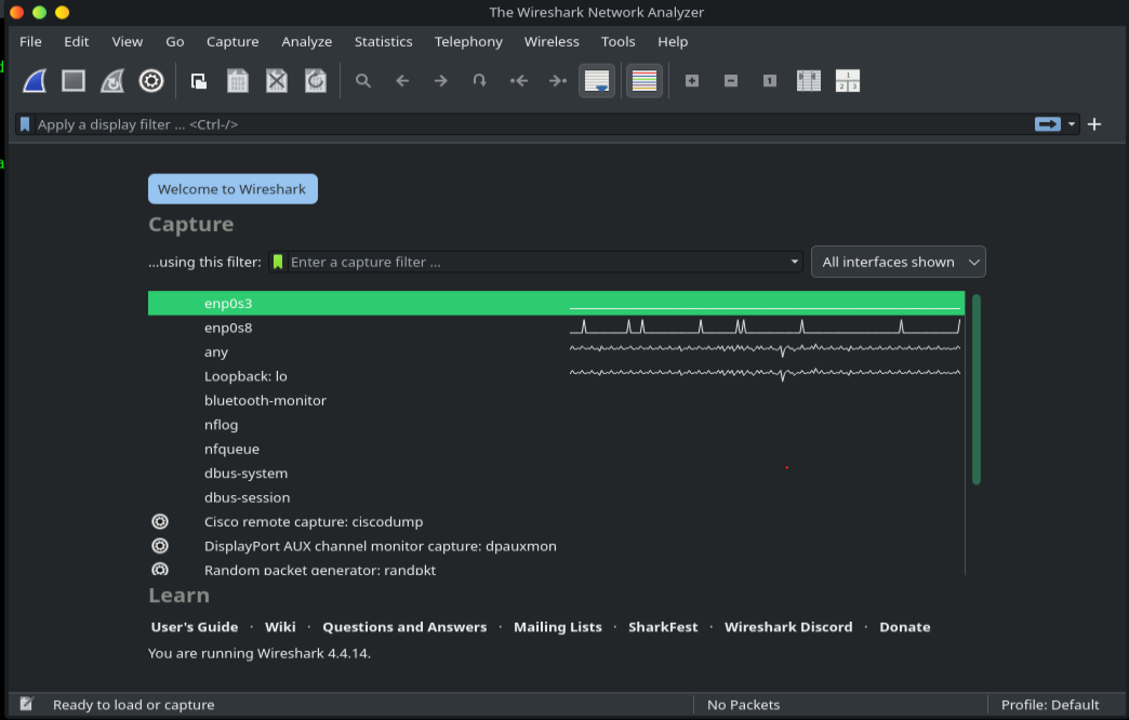
Task: Open ciscodump interface options gear
Action: pyautogui.click(x=160, y=522)
